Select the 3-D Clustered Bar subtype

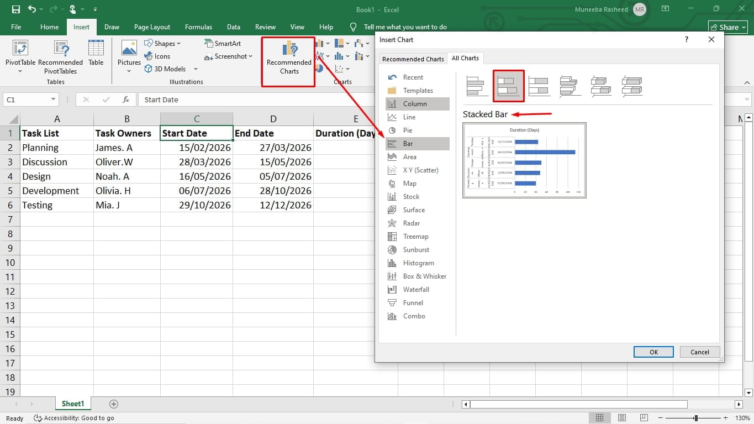click(x=570, y=86)
